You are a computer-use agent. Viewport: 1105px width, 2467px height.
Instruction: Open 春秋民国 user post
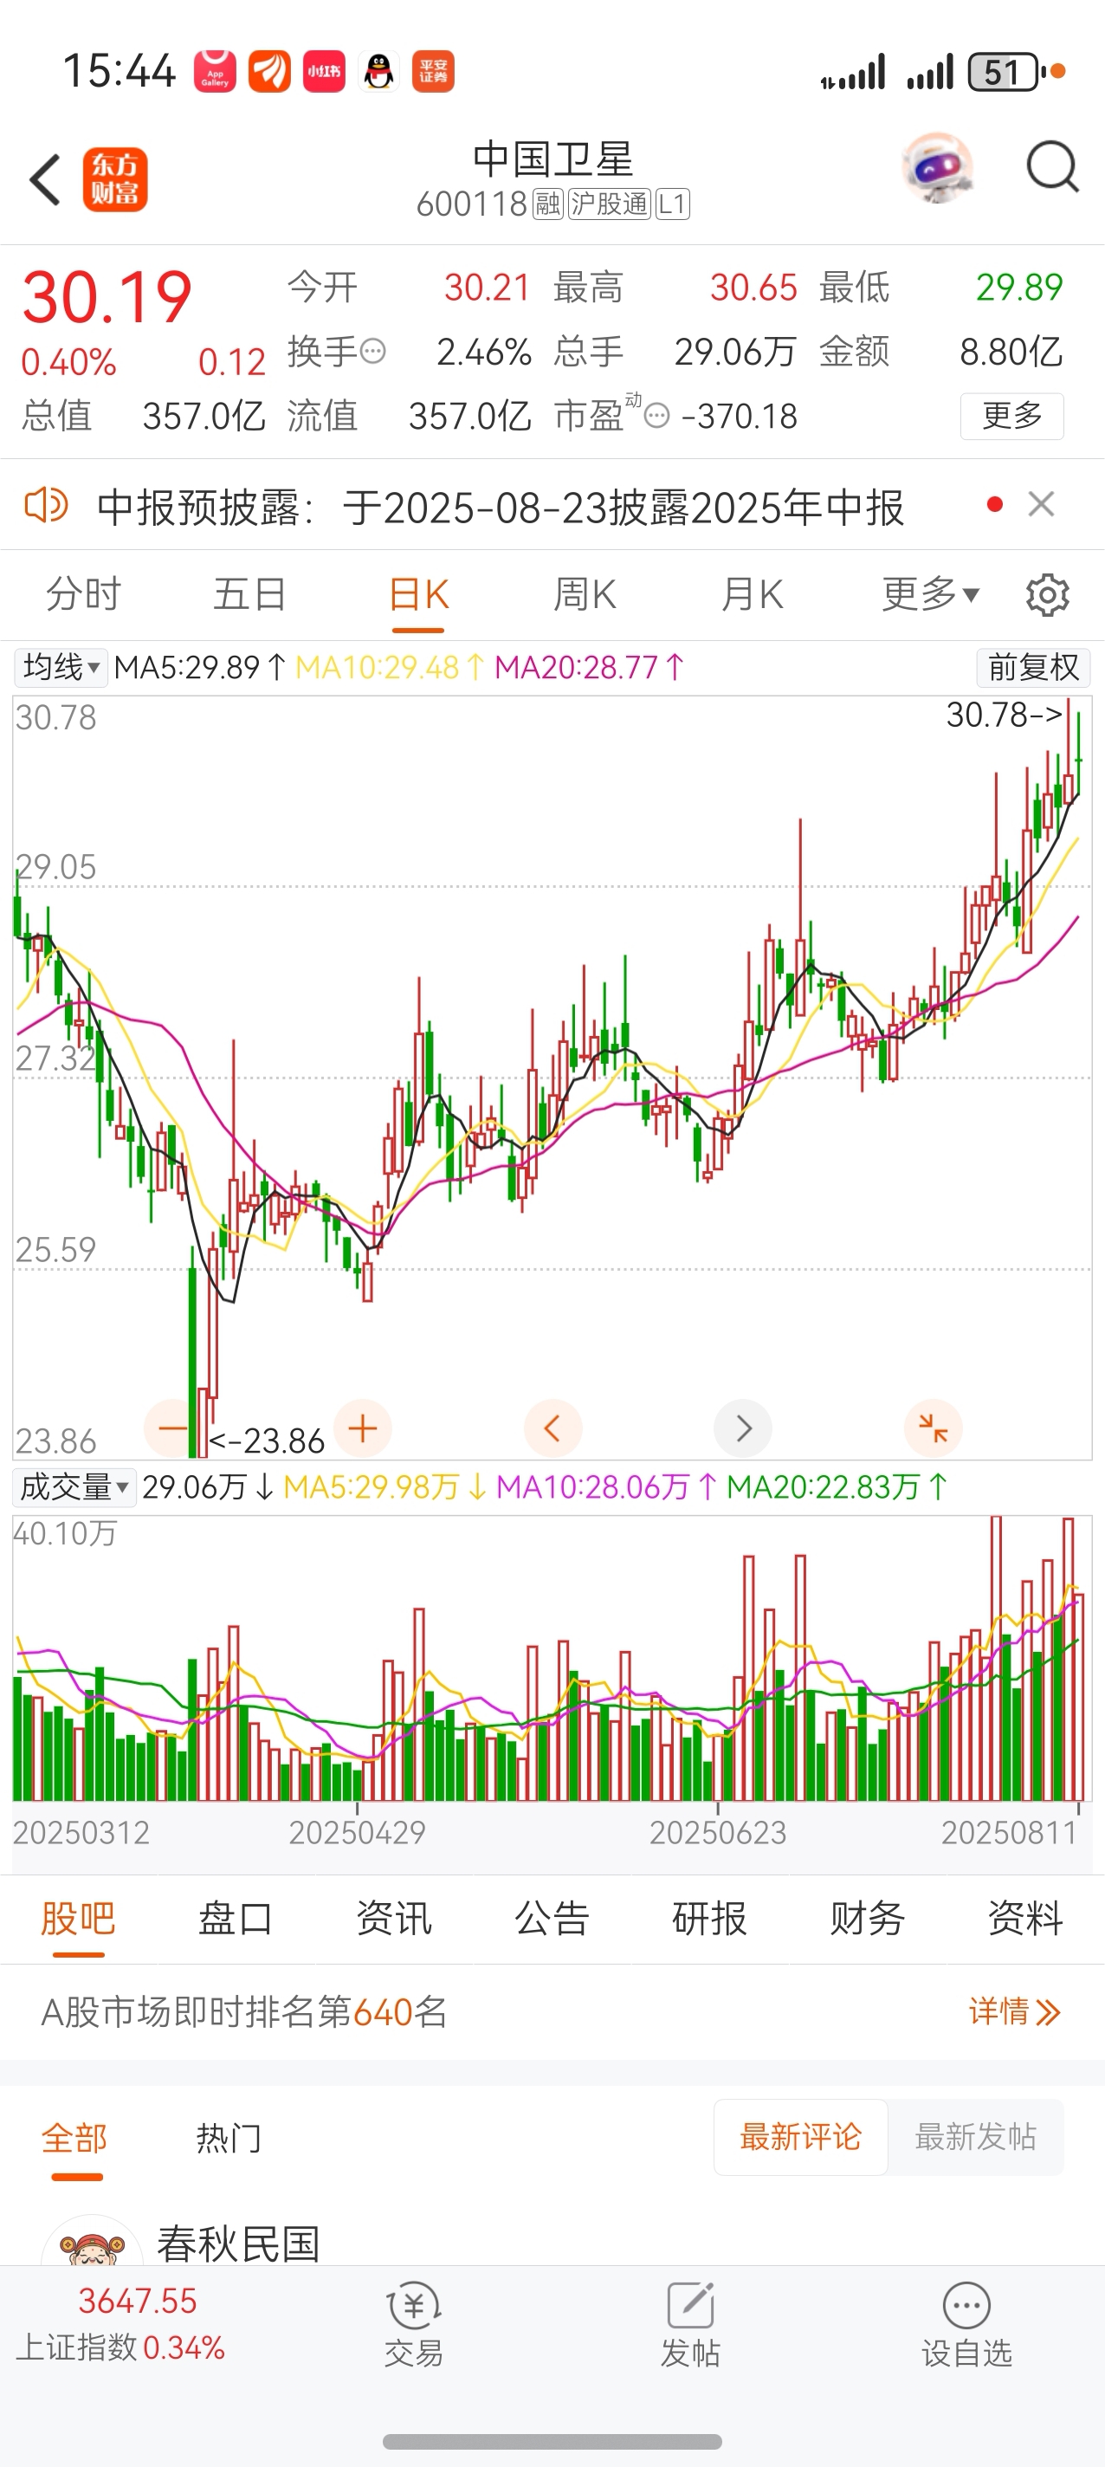[237, 2244]
